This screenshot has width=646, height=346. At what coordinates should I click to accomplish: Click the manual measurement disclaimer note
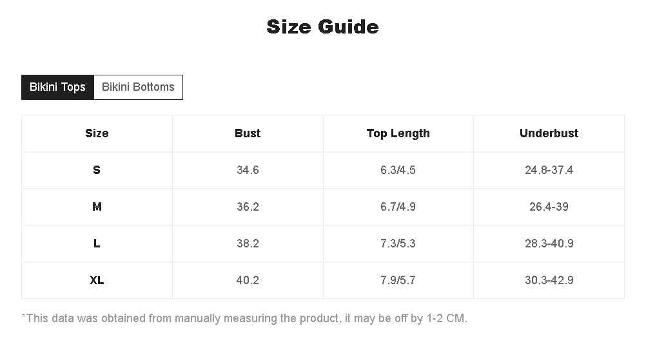pyautogui.click(x=244, y=318)
